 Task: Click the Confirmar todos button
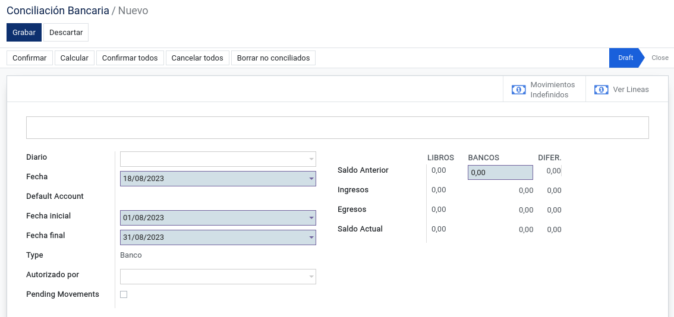point(130,58)
